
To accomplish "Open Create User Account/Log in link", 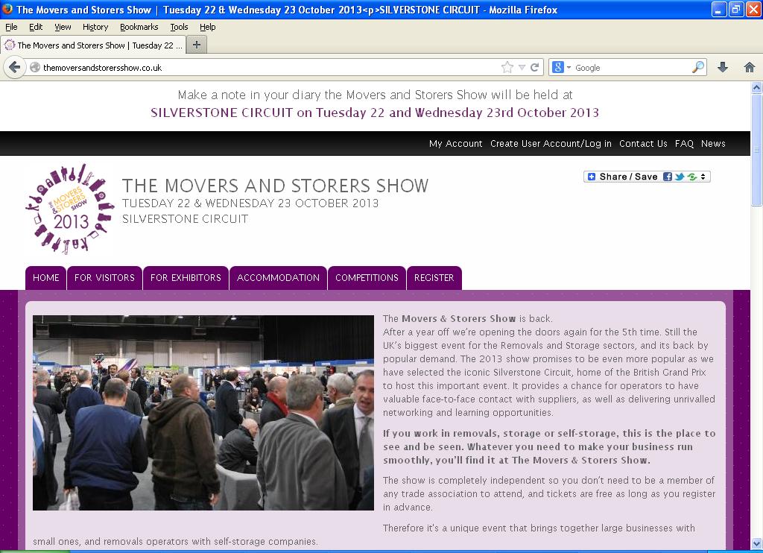I will pos(551,144).
